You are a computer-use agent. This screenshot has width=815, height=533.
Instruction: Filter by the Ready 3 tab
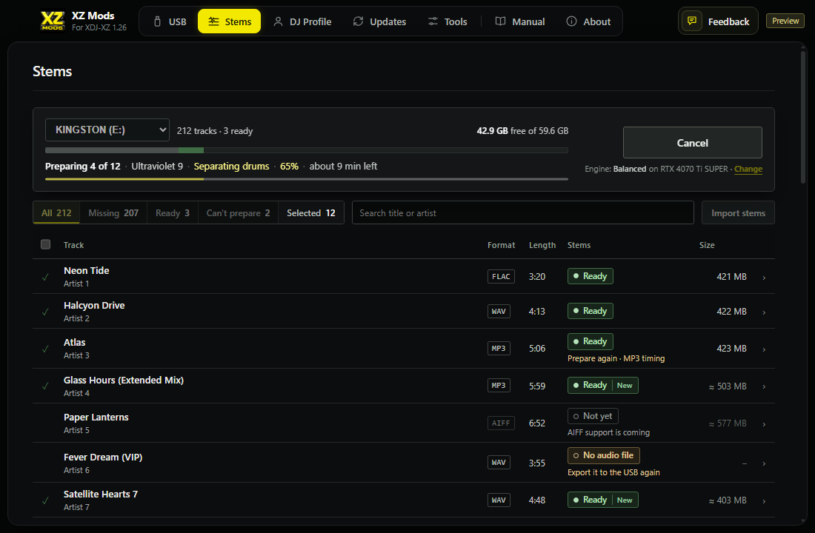point(173,213)
